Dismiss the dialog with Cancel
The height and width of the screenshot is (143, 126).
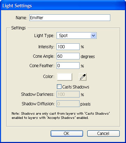coord(103,134)
